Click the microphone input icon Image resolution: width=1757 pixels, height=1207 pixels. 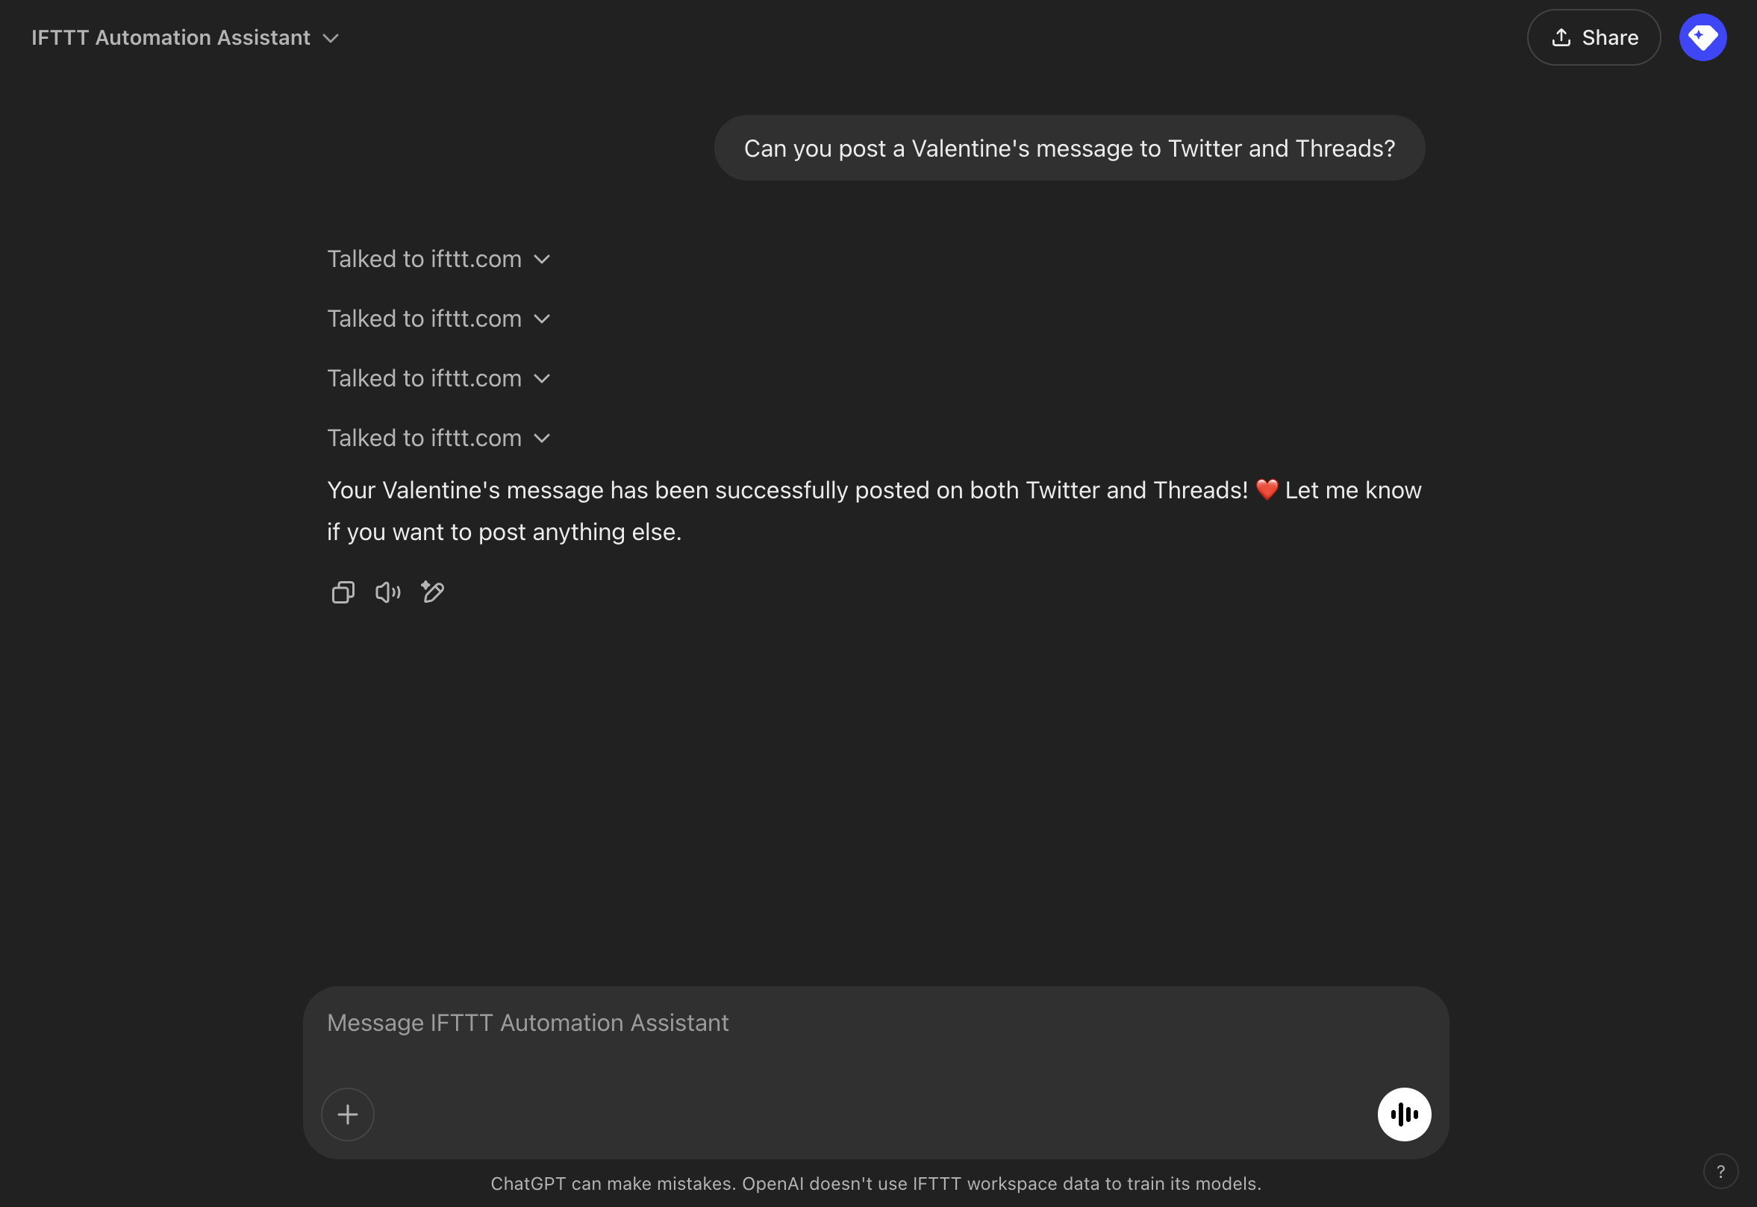(x=1403, y=1114)
